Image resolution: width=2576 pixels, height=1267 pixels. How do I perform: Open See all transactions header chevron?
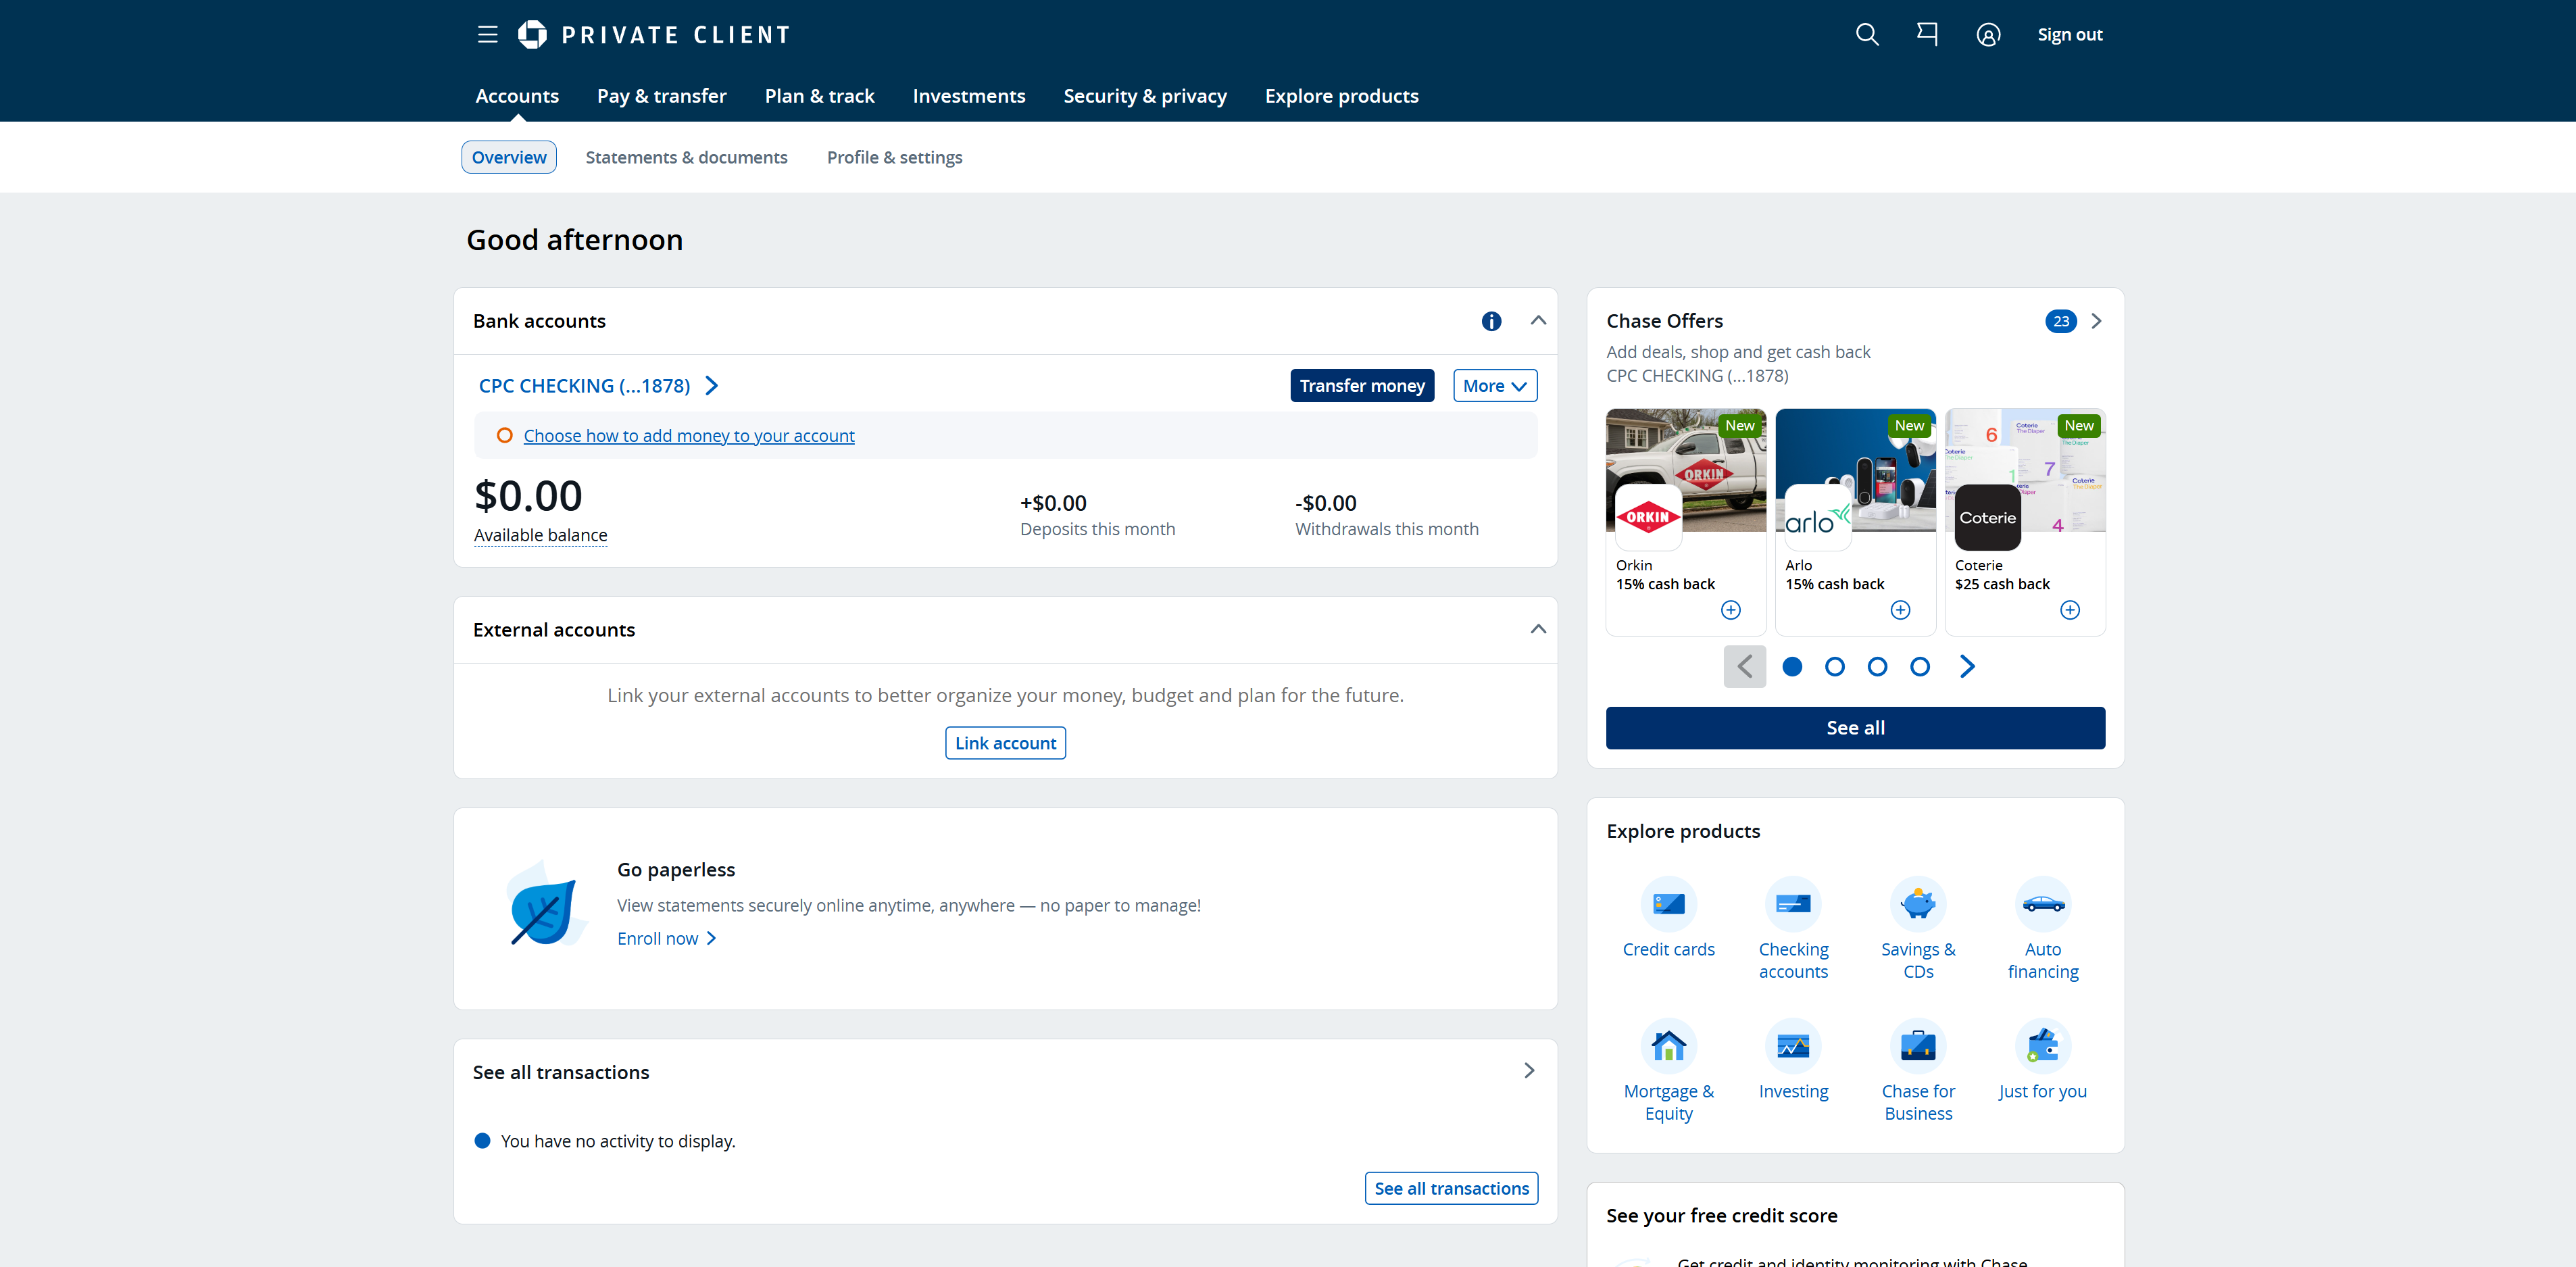click(1529, 1071)
